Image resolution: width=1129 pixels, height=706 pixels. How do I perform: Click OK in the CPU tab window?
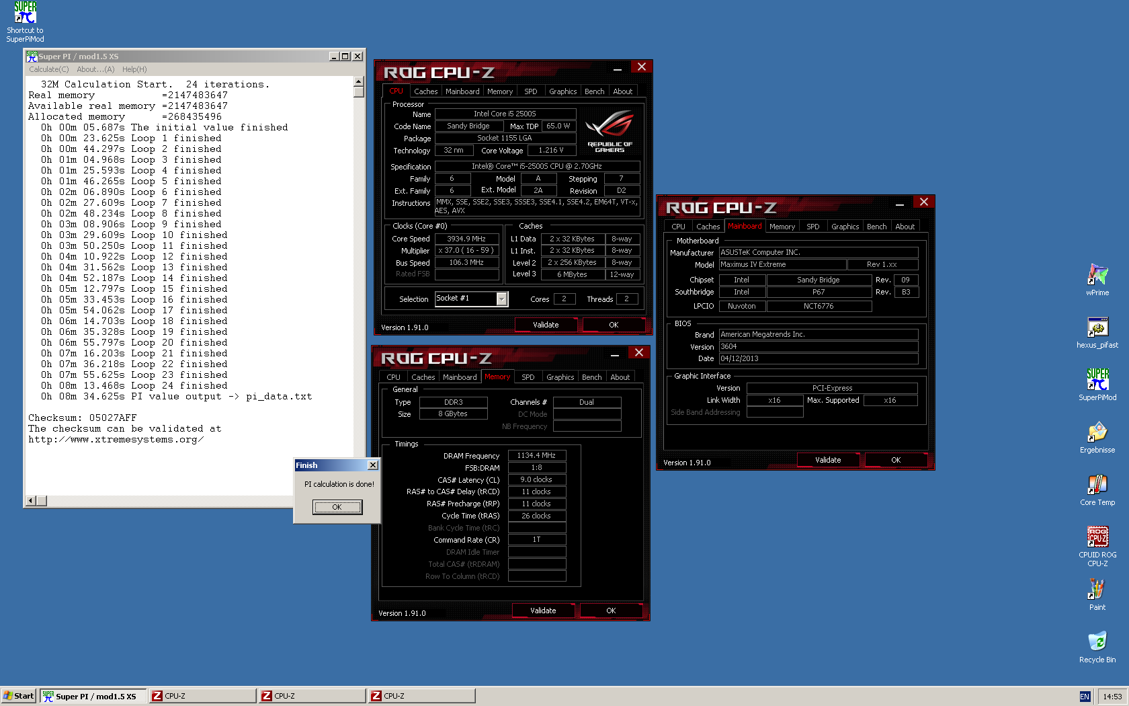pos(614,325)
